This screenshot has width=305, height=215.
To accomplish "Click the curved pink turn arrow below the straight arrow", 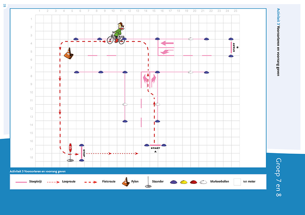I will click(167, 52).
